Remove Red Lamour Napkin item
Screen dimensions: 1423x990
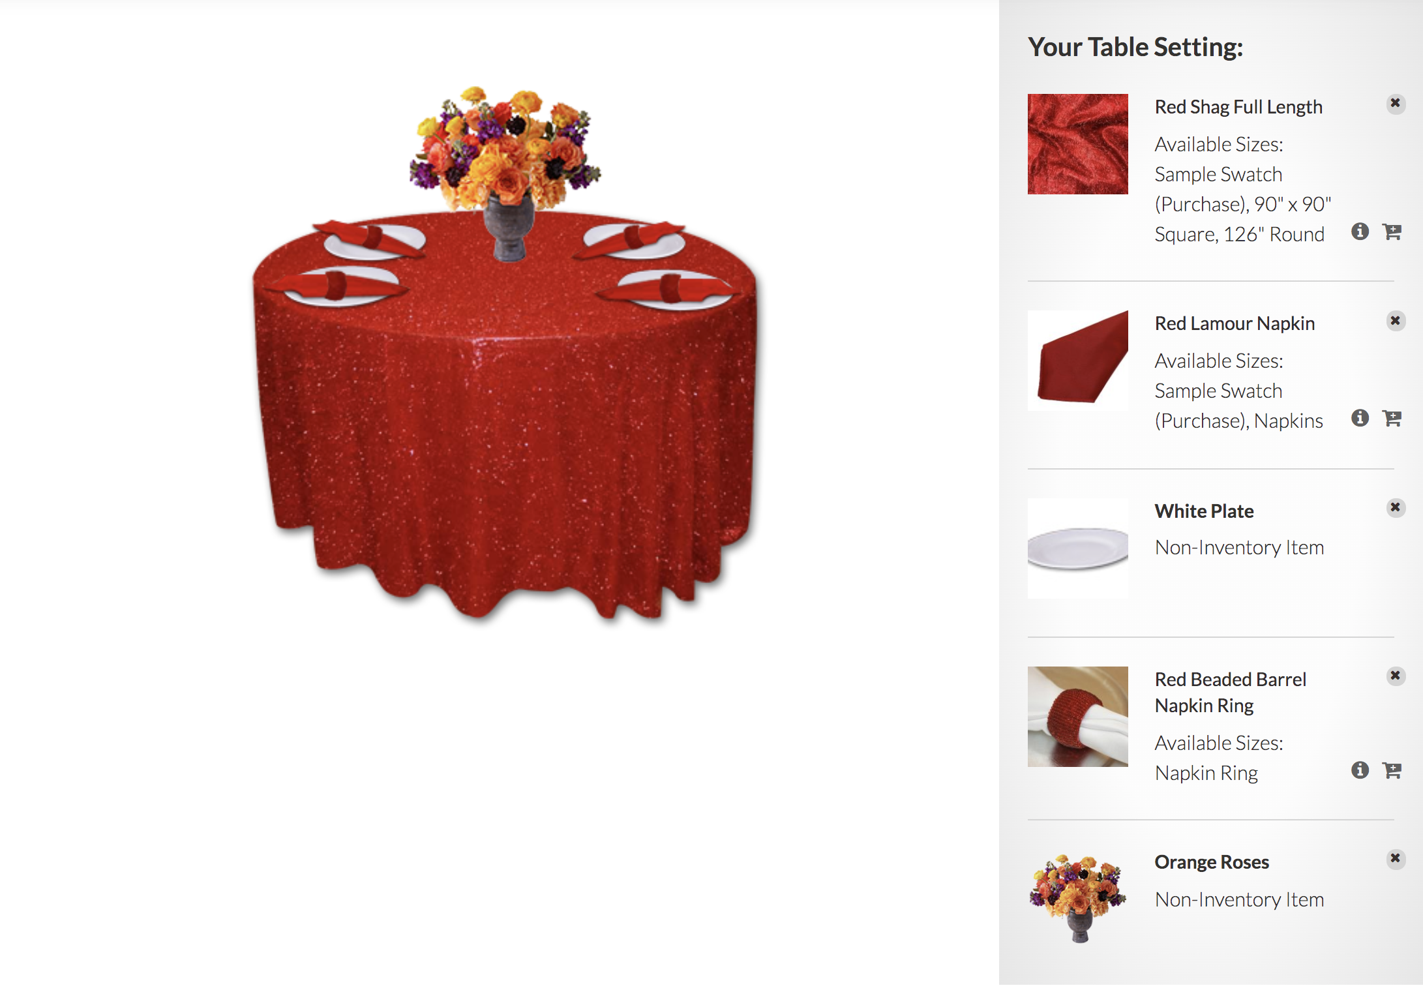1395,321
